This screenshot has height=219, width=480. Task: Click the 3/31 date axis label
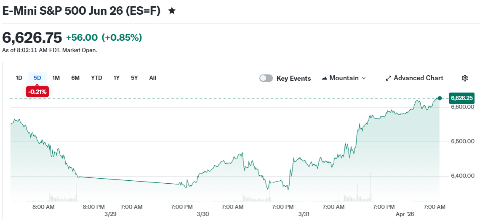(x=304, y=214)
